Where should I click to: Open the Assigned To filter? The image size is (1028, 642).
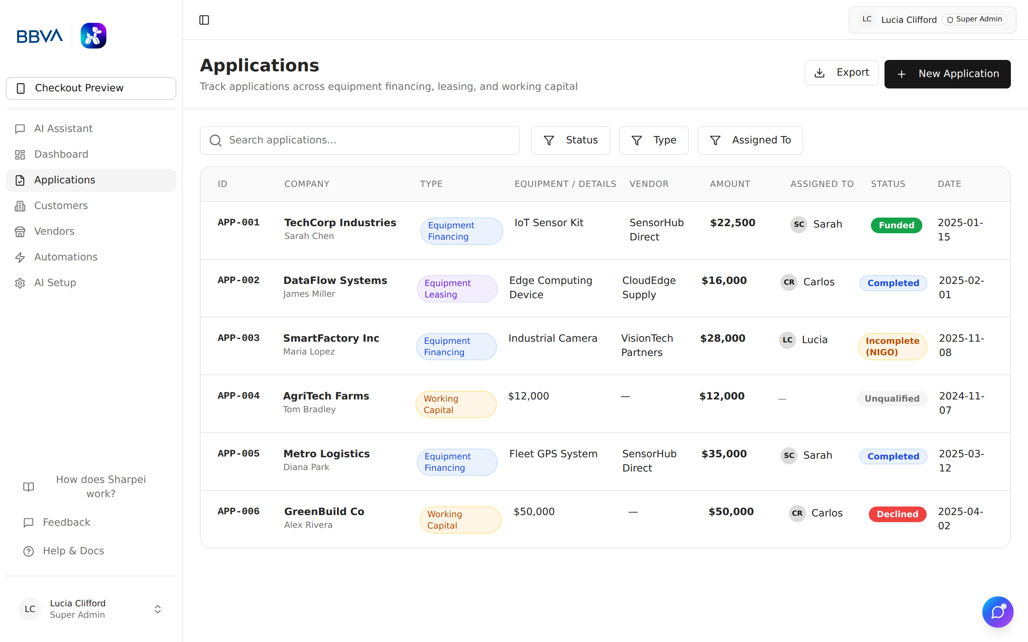pyautogui.click(x=750, y=140)
